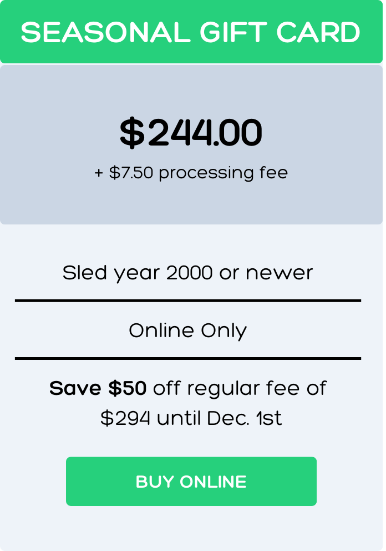Click the year 2000 in the sled requirement
This screenshot has height=551, width=386.
[x=190, y=273]
